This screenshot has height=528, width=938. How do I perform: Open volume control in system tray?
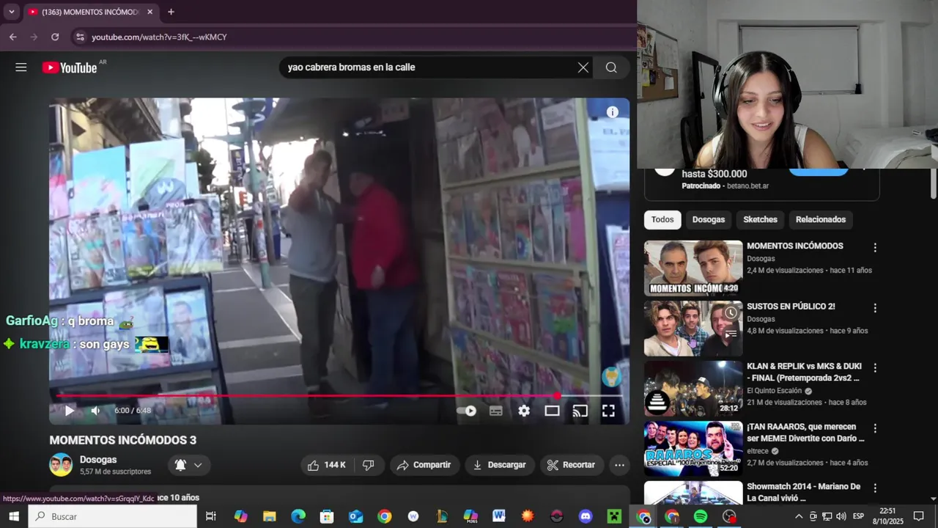pyautogui.click(x=841, y=516)
